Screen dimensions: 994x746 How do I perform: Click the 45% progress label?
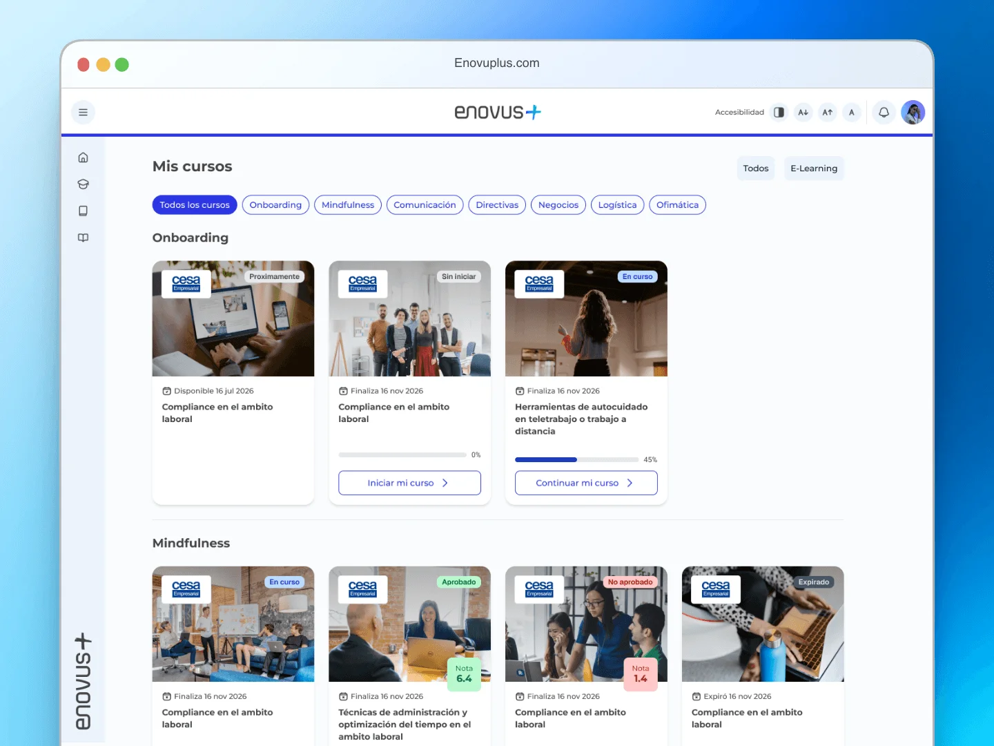650,459
